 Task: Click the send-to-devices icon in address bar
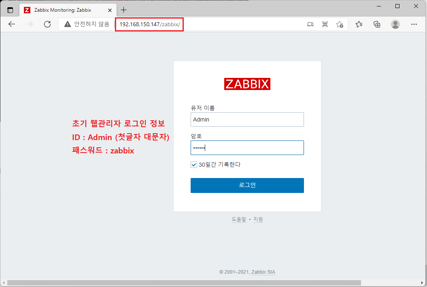coord(310,24)
